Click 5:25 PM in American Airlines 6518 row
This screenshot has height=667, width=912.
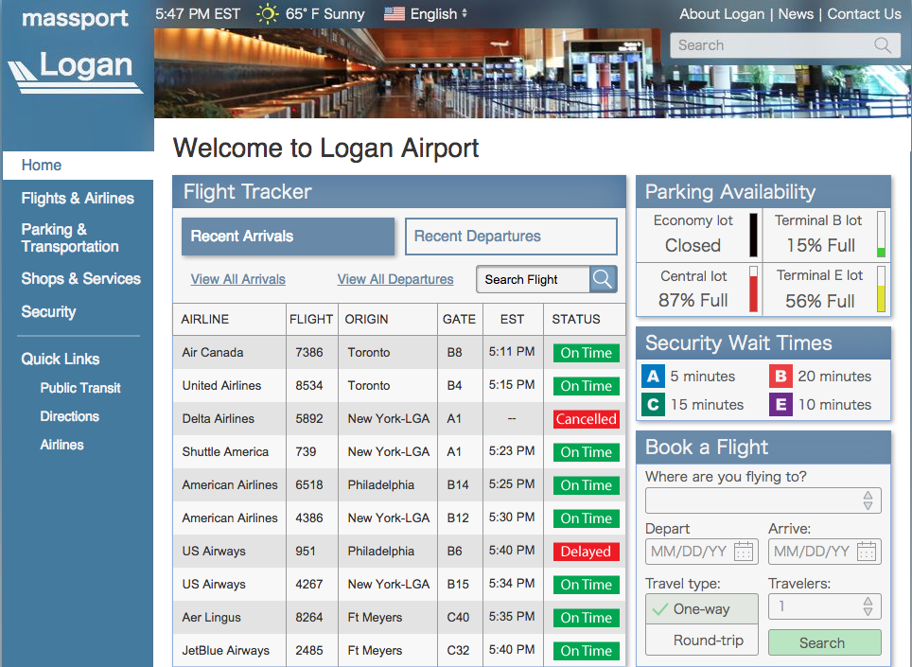click(511, 483)
